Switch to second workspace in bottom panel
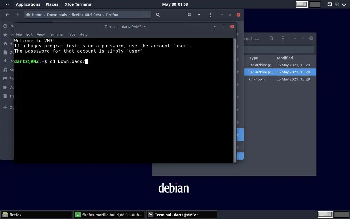This screenshot has height=219, width=350. [x=341, y=214]
